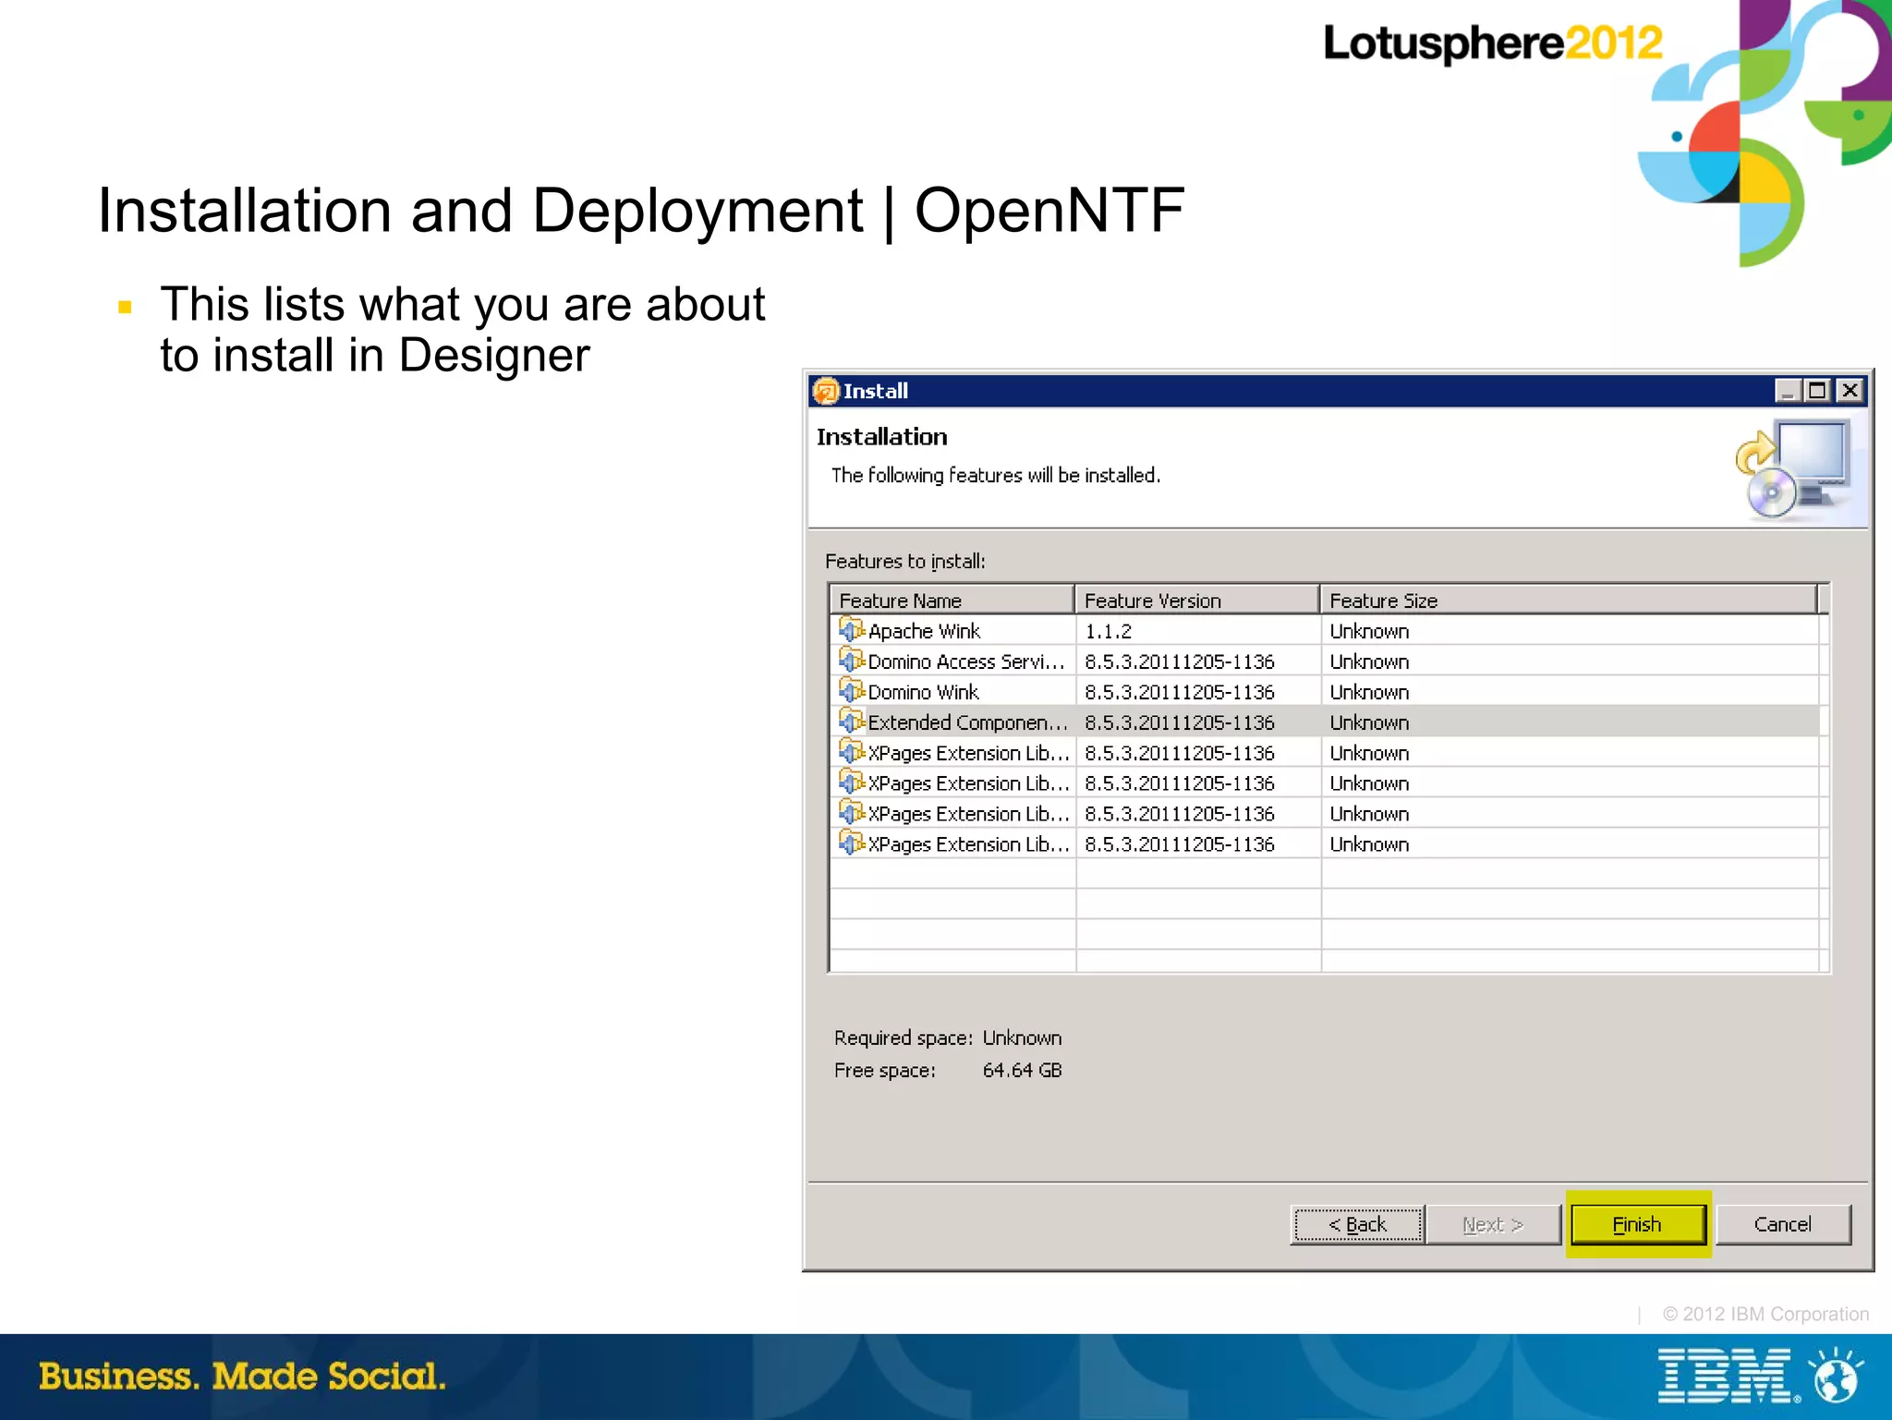Click the Required space Unknown value
The height and width of the screenshot is (1420, 1892).
[1022, 1038]
